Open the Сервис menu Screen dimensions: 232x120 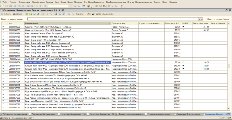156,2
